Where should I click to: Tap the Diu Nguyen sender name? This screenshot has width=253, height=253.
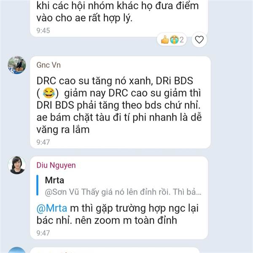(56, 165)
